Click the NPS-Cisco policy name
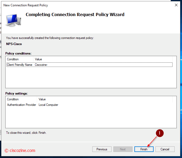182x158 pixels. [x=14, y=44]
